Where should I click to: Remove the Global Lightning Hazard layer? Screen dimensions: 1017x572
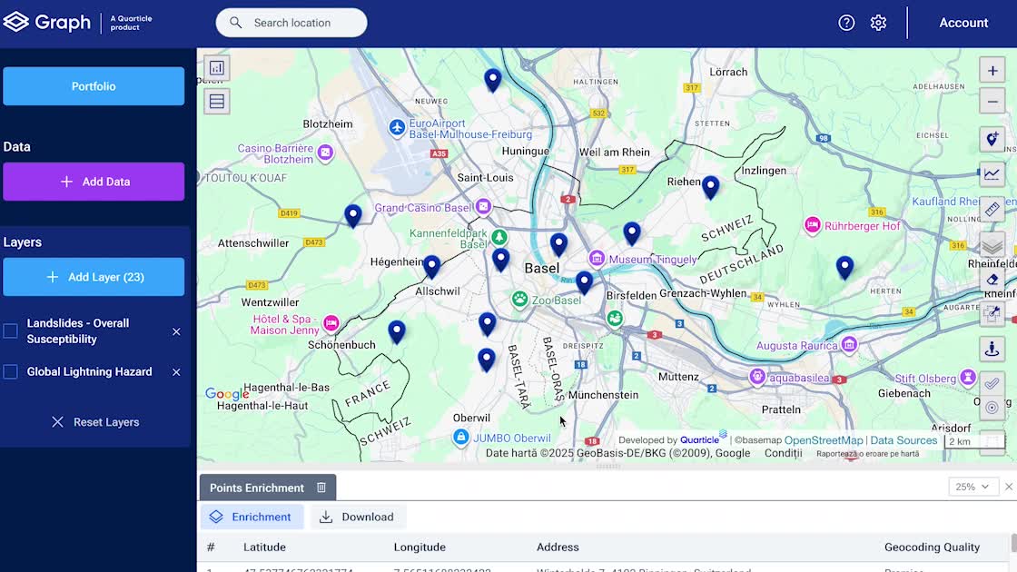pos(176,371)
